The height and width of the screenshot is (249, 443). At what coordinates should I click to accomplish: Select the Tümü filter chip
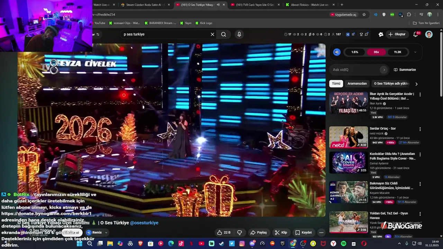click(x=336, y=84)
